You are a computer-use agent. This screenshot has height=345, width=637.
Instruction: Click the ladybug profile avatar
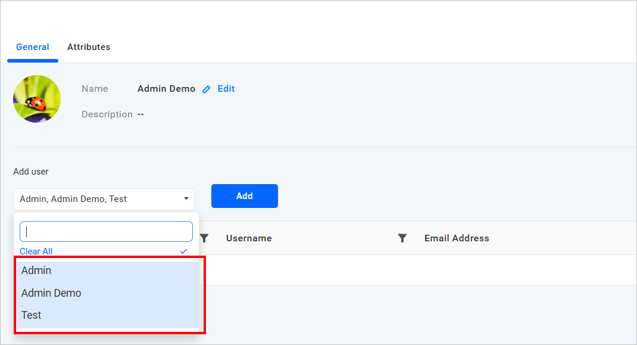(x=36, y=98)
